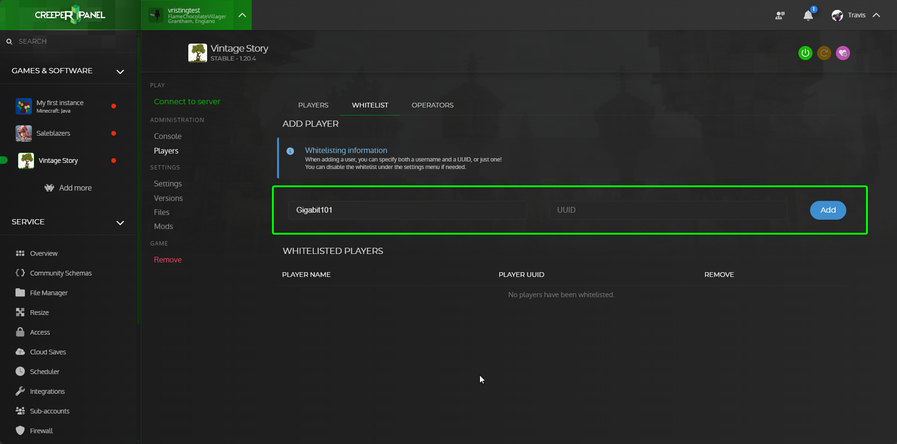Click the Vintage Story header game icon
Screen dimensions: 897x444
pos(198,53)
